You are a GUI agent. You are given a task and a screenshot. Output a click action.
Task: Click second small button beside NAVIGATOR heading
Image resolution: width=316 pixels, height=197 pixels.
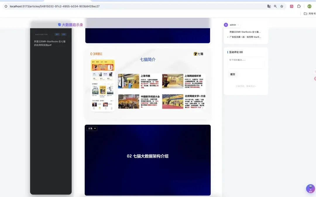(64, 35)
